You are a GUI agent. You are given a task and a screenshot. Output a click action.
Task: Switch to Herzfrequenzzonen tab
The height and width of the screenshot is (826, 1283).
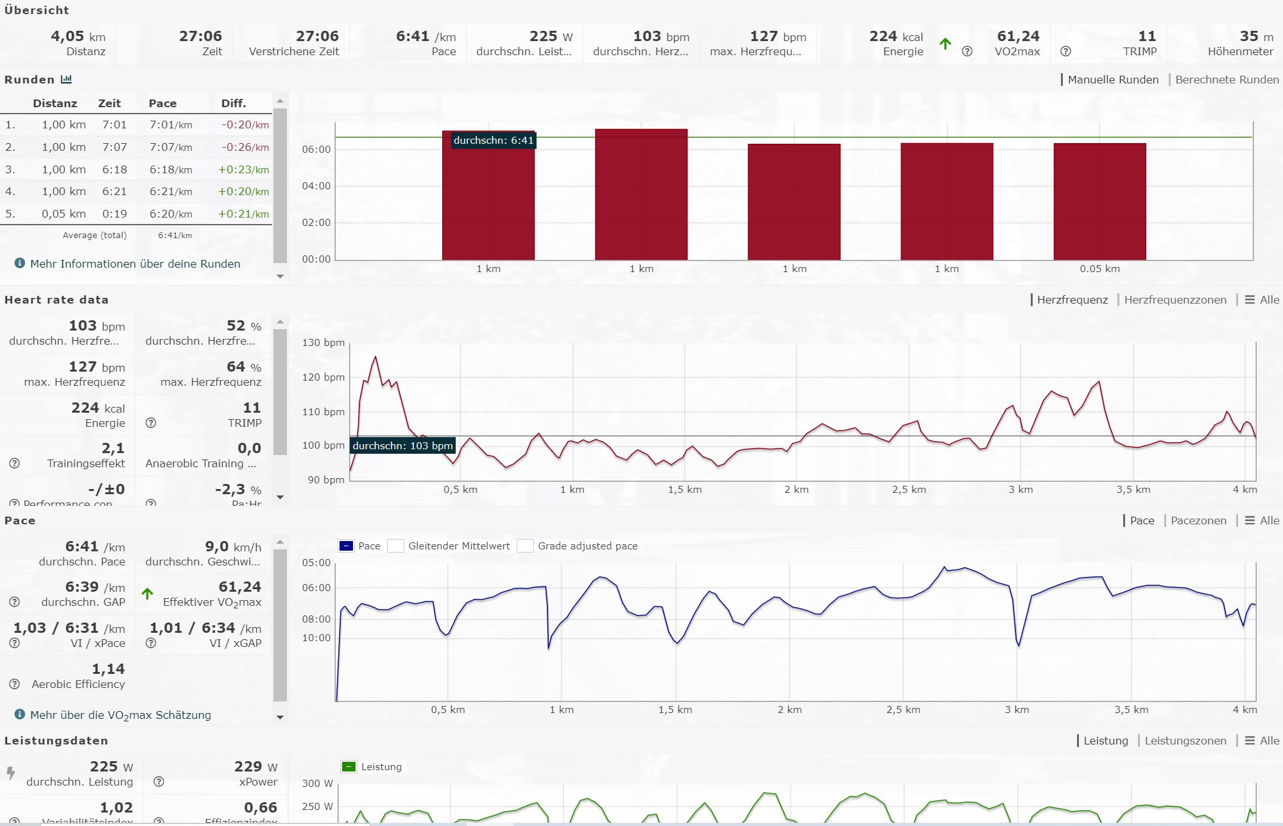coord(1175,300)
